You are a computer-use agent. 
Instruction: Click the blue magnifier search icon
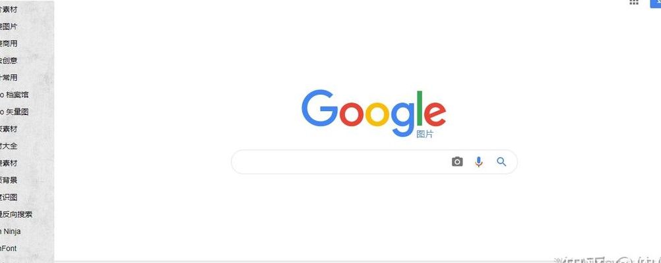click(501, 162)
